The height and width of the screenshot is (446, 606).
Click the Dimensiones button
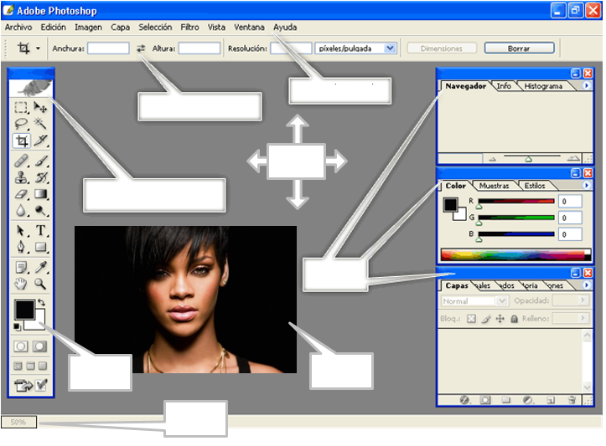coord(442,49)
